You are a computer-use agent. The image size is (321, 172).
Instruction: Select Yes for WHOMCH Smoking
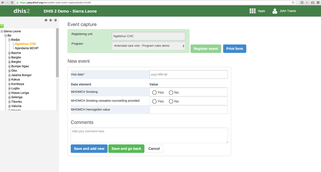tap(154, 92)
